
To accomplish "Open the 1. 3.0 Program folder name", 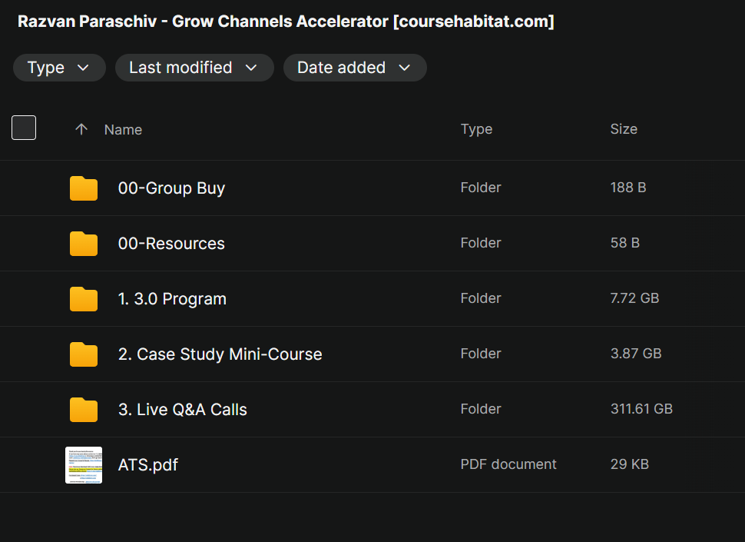I will tap(172, 299).
